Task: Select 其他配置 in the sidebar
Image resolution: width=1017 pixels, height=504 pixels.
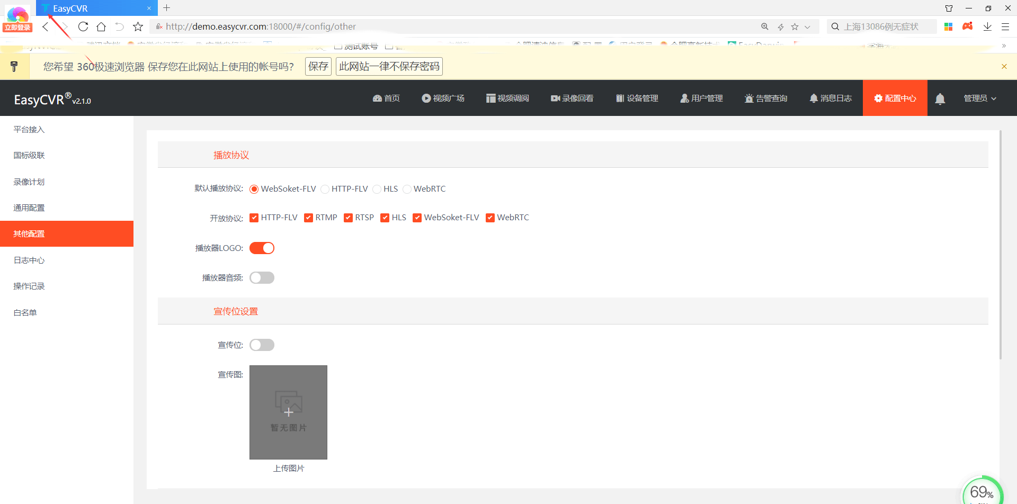Action: tap(67, 233)
